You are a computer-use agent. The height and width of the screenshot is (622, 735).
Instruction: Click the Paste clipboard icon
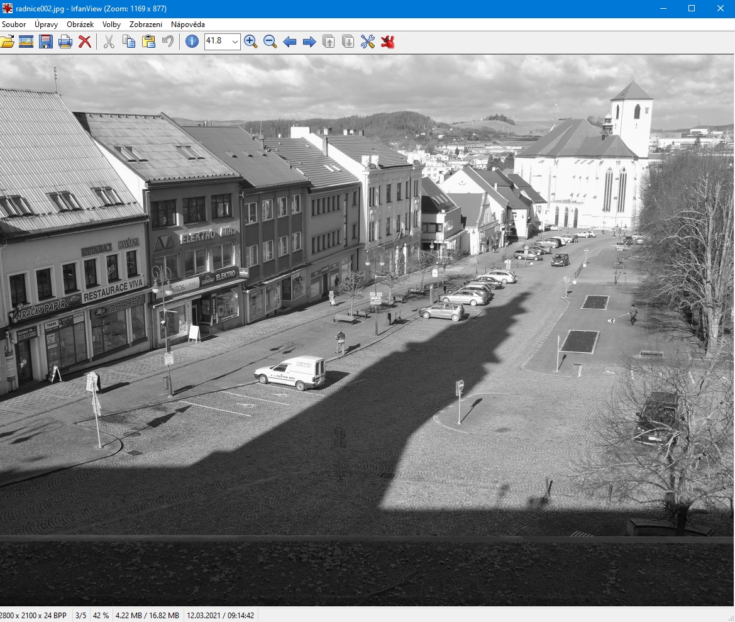[148, 42]
